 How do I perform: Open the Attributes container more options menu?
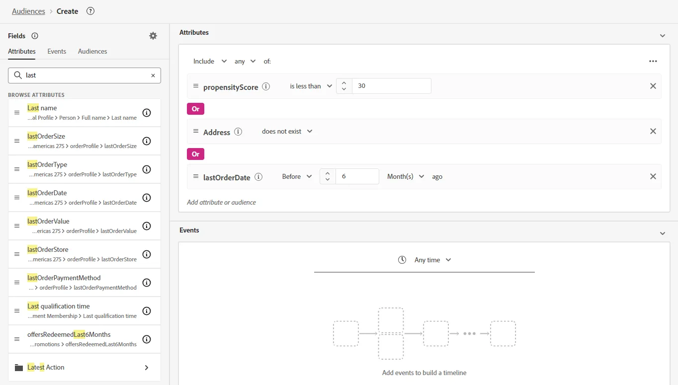pyautogui.click(x=653, y=61)
